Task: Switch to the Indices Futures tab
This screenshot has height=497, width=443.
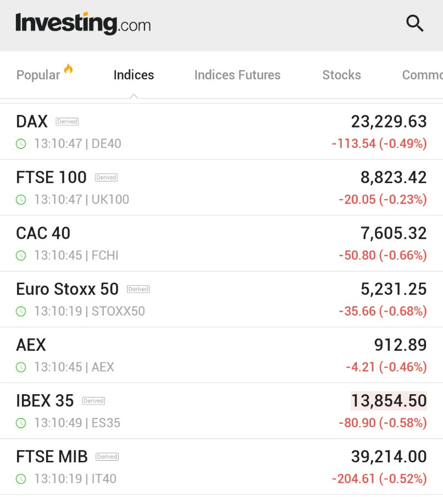Action: click(237, 75)
